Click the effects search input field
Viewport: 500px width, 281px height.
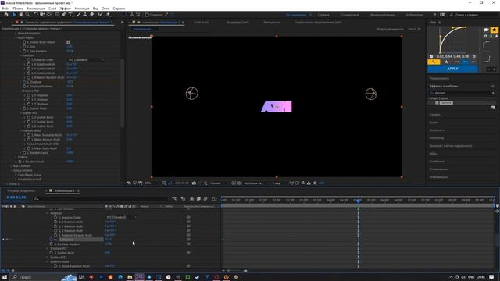point(462,93)
